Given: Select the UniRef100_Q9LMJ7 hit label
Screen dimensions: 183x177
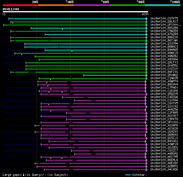Looking at the screenshot, I should (x=164, y=21).
